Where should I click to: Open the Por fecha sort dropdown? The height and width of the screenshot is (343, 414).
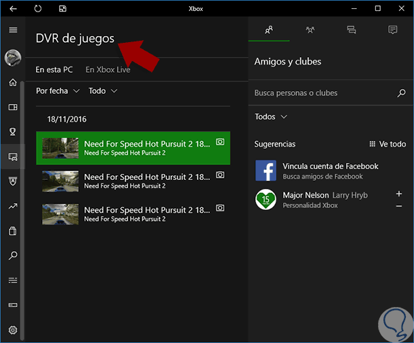click(58, 91)
